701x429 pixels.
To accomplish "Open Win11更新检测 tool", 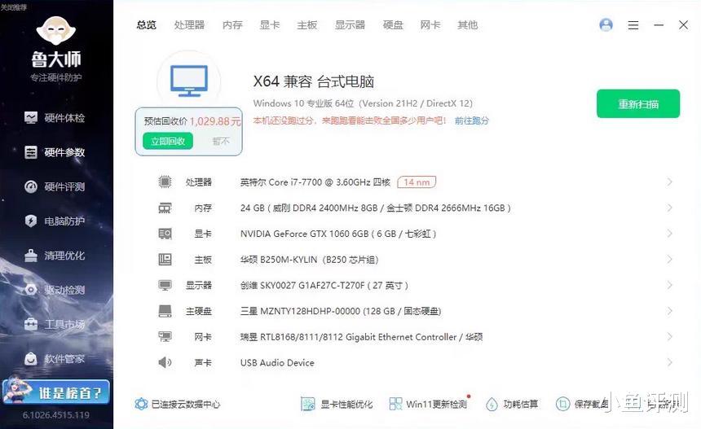I will pos(428,404).
